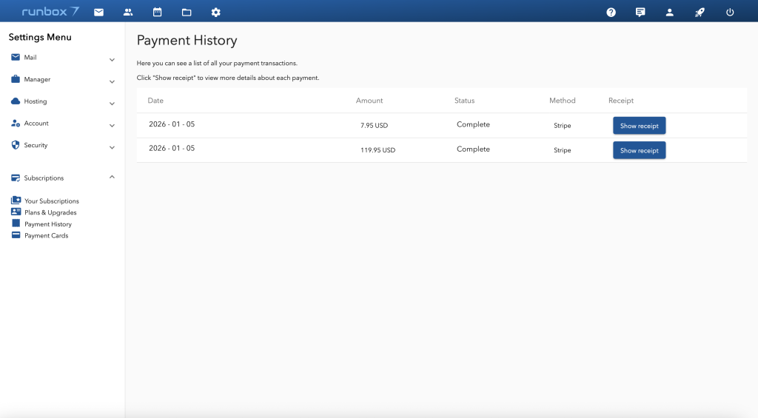The image size is (758, 418).
Task: Open the Files folder icon in header
Action: coord(187,12)
